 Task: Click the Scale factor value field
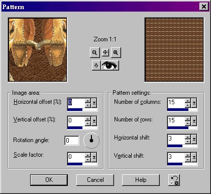point(76,157)
